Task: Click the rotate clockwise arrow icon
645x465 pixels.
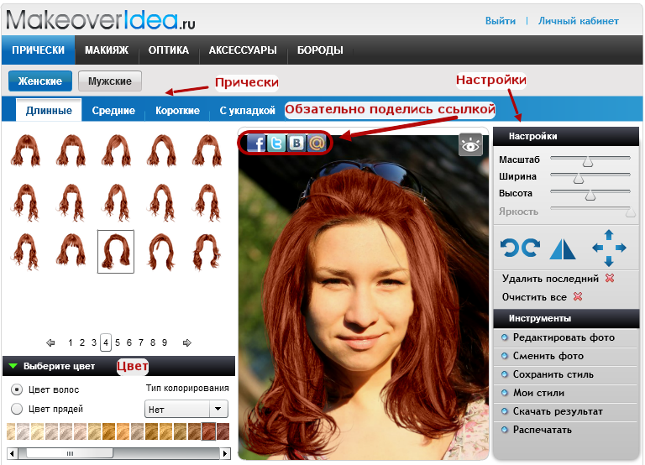Action: (x=531, y=248)
